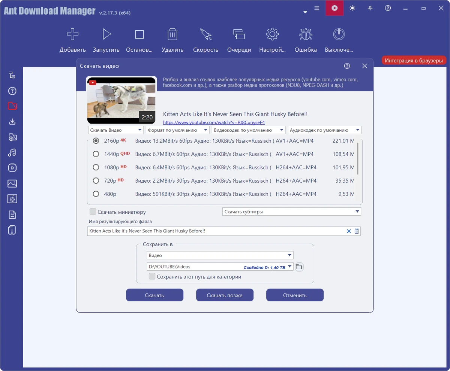Toggle the sun theme icon in title bar
The width and height of the screenshot is (450, 371).
pyautogui.click(x=352, y=8)
